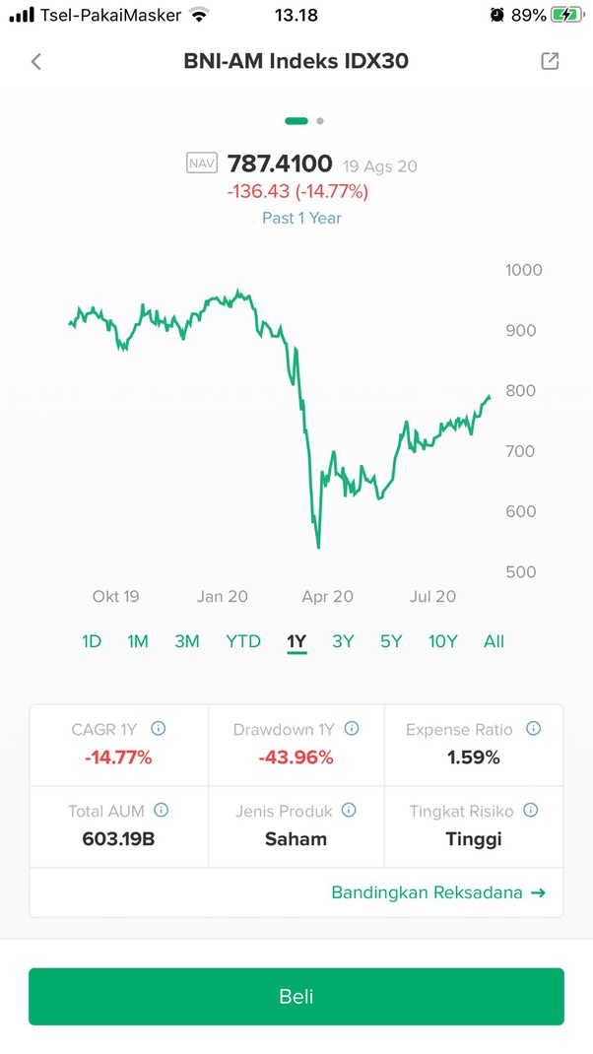This screenshot has width=593, height=1054.
Task: Switch to the 3Y chart range
Action: (x=343, y=641)
